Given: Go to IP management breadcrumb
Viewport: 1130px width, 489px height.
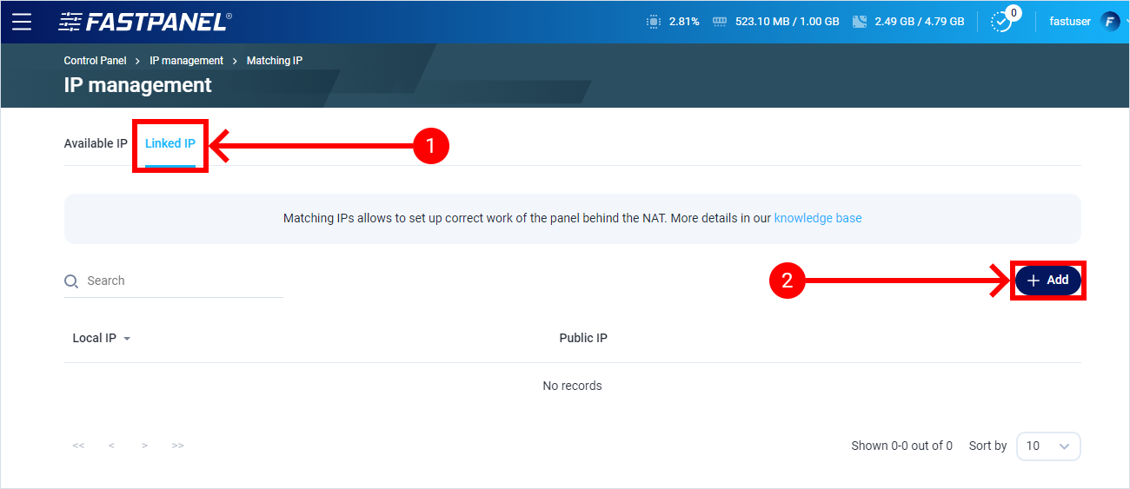Looking at the screenshot, I should click(186, 61).
